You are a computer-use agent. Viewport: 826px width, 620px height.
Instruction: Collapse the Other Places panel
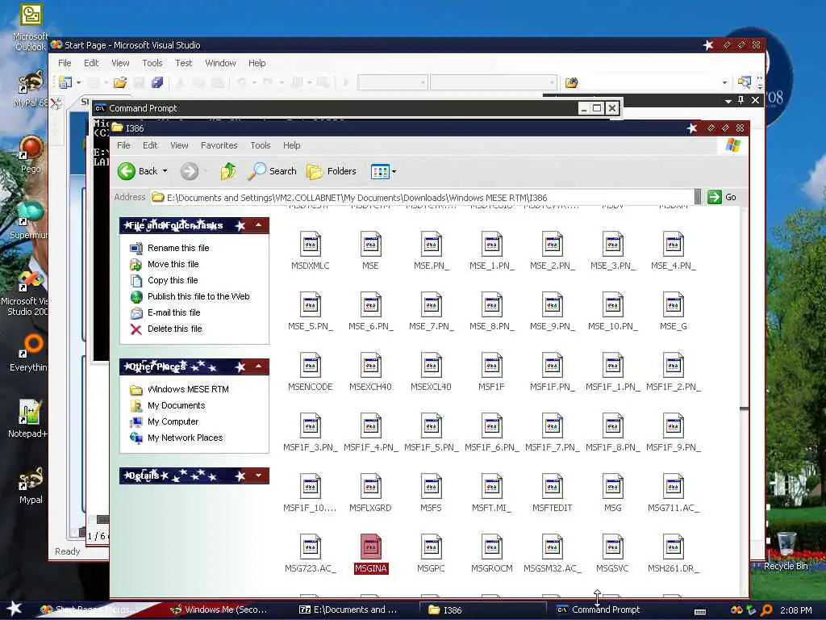click(x=259, y=367)
